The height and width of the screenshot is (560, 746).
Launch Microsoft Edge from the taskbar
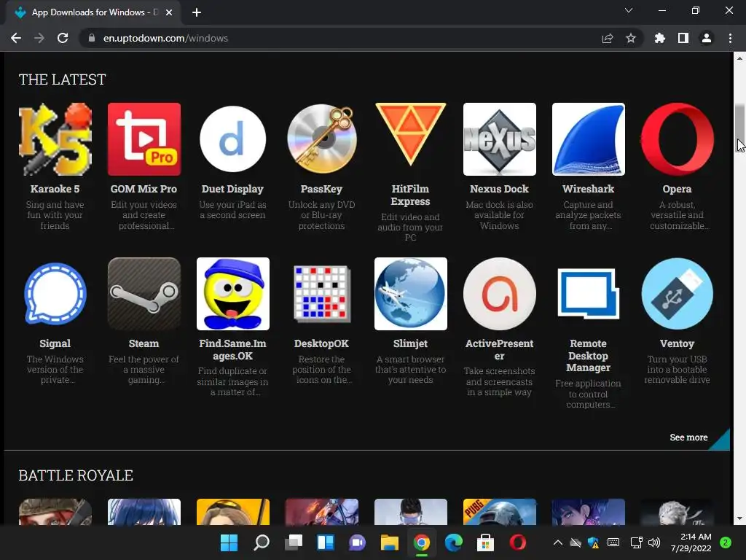pos(453,542)
